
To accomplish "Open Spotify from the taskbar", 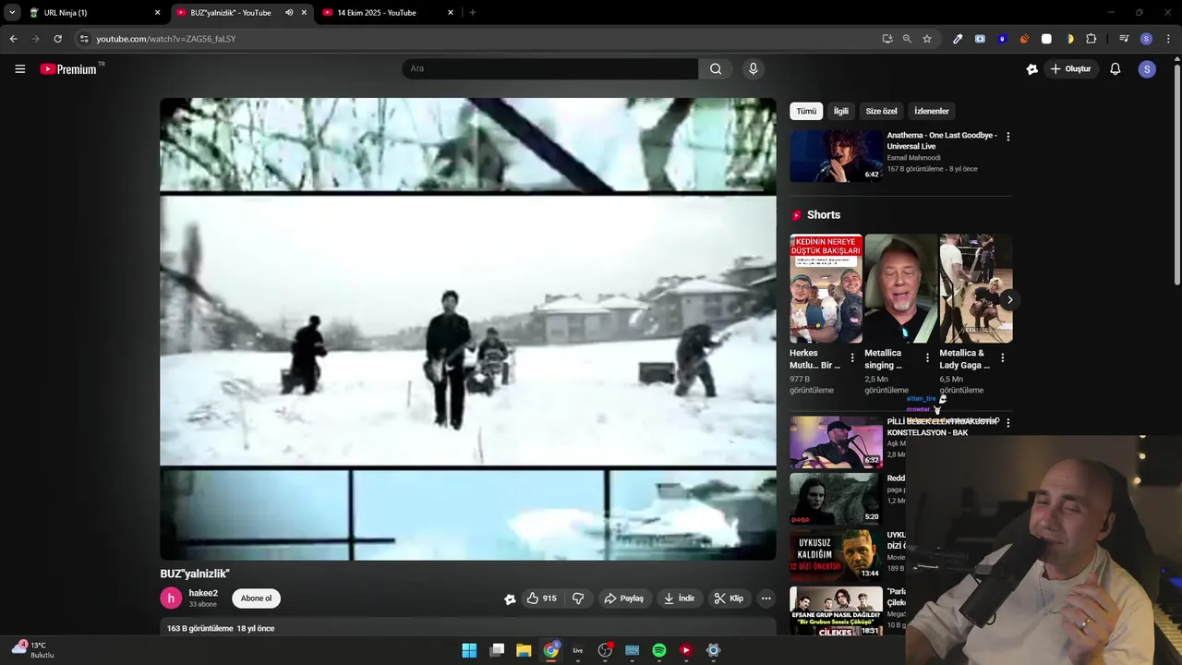I will (x=659, y=650).
